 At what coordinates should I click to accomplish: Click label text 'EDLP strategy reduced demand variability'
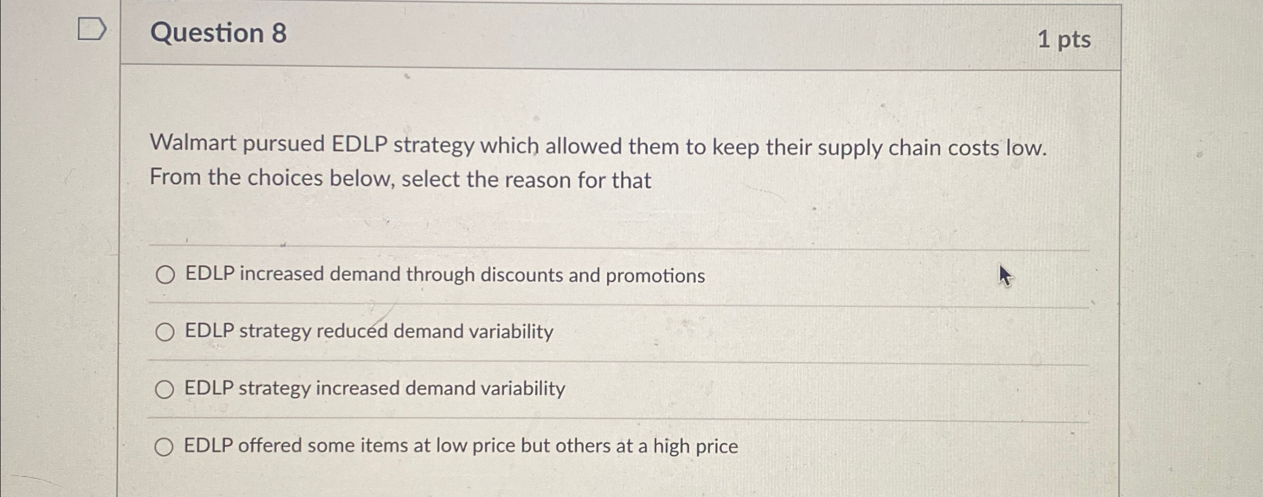[x=369, y=331]
